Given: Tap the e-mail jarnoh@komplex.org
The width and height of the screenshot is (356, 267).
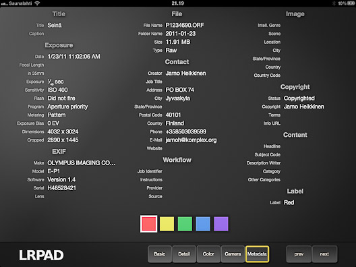Looking at the screenshot, I should click(x=191, y=140).
